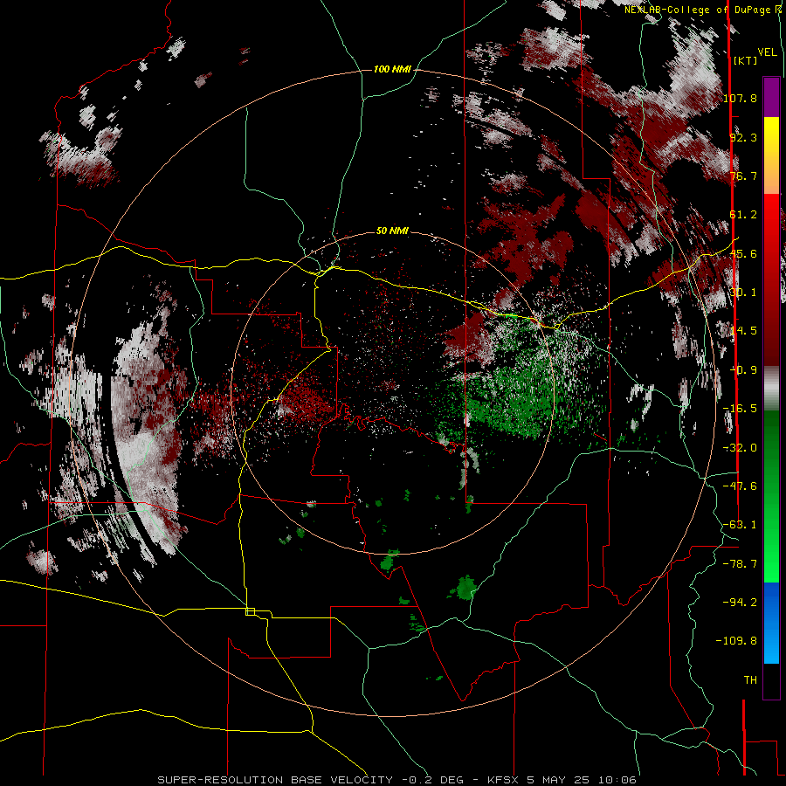This screenshot has height=786, width=786.
Task: Click the "KFSX" radar ID in caption
Action: [504, 780]
